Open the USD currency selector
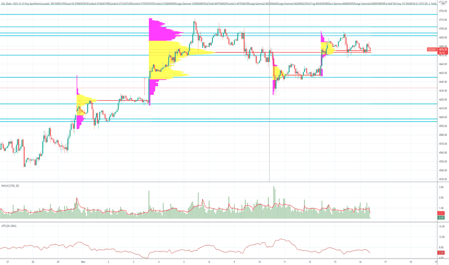Image resolution: width=449 pixels, height=265 pixels. (443, 3)
